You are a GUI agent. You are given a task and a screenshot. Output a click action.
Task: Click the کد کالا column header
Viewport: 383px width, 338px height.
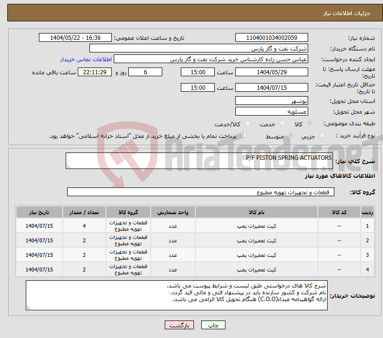coord(339,212)
